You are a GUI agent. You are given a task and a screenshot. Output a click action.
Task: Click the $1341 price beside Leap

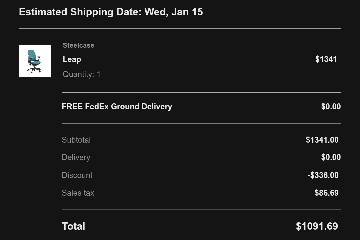pos(326,59)
